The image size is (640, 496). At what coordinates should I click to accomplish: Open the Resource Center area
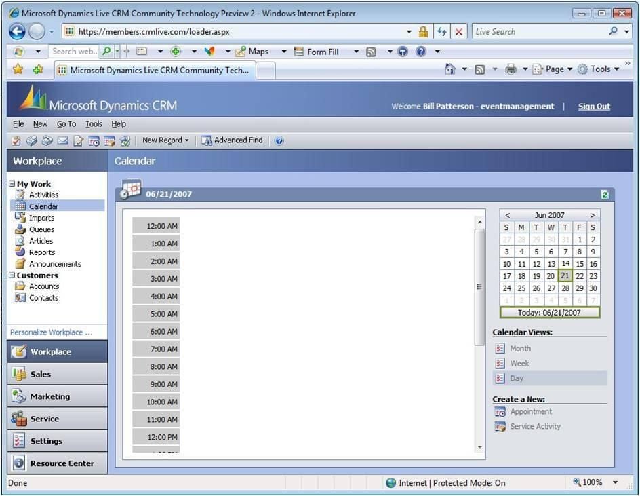click(x=57, y=463)
